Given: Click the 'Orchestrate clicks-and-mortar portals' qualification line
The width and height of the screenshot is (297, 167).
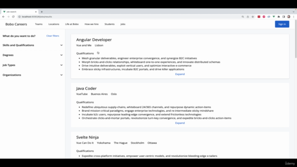Looking at the screenshot, I should 156,118.
